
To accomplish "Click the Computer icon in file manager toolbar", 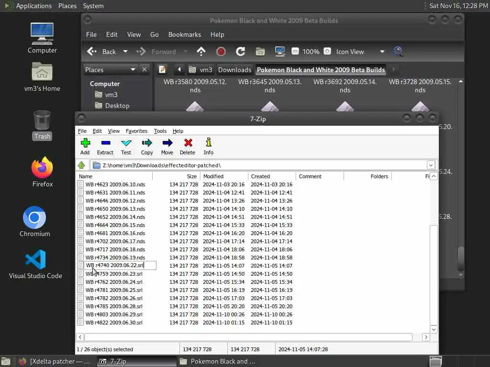I will click(x=280, y=52).
